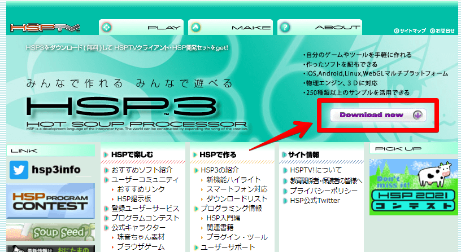Viewport: 461px width, 252px height.
Task: Click the bullet icon beside プログラミング情報
Action: [x=196, y=209]
